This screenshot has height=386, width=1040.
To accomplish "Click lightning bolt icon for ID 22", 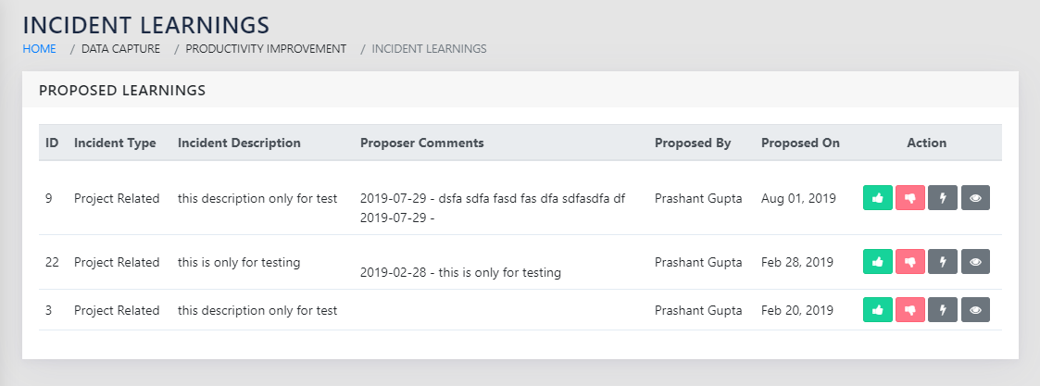I will click(x=943, y=262).
